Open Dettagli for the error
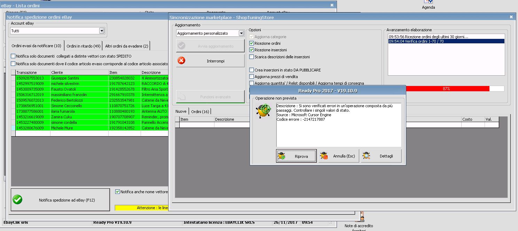518x231 pixels. 381,156
